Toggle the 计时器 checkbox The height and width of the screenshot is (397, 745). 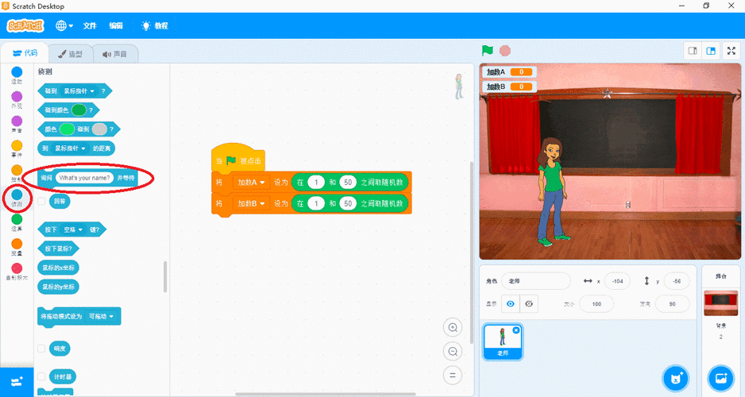41,376
